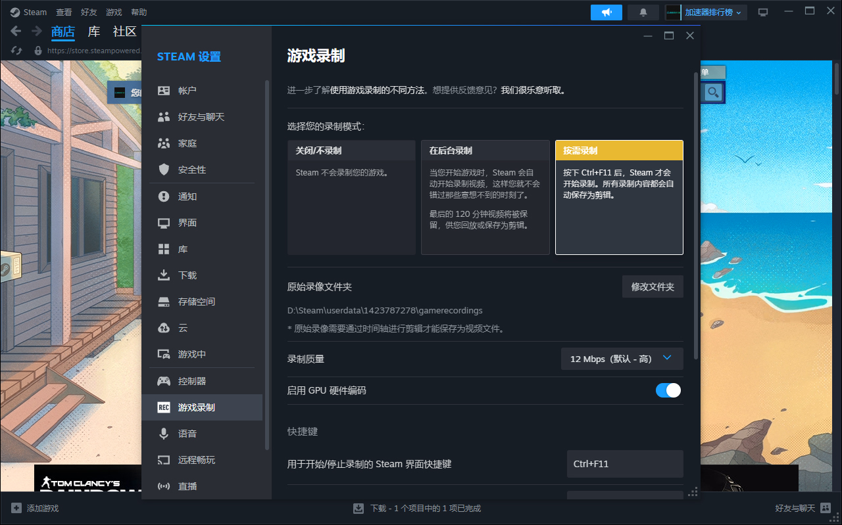Open the 语音 microphone icon
This screenshot has height=525, width=842.
click(x=164, y=434)
